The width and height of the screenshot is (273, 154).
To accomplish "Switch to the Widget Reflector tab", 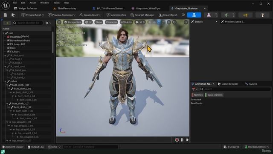I will [x=26, y=9].
